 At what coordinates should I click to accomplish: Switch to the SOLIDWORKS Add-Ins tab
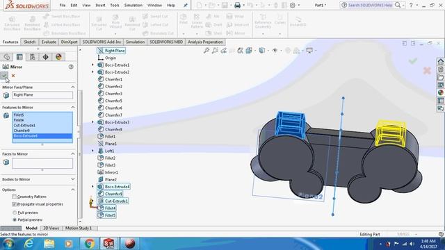tap(102, 42)
